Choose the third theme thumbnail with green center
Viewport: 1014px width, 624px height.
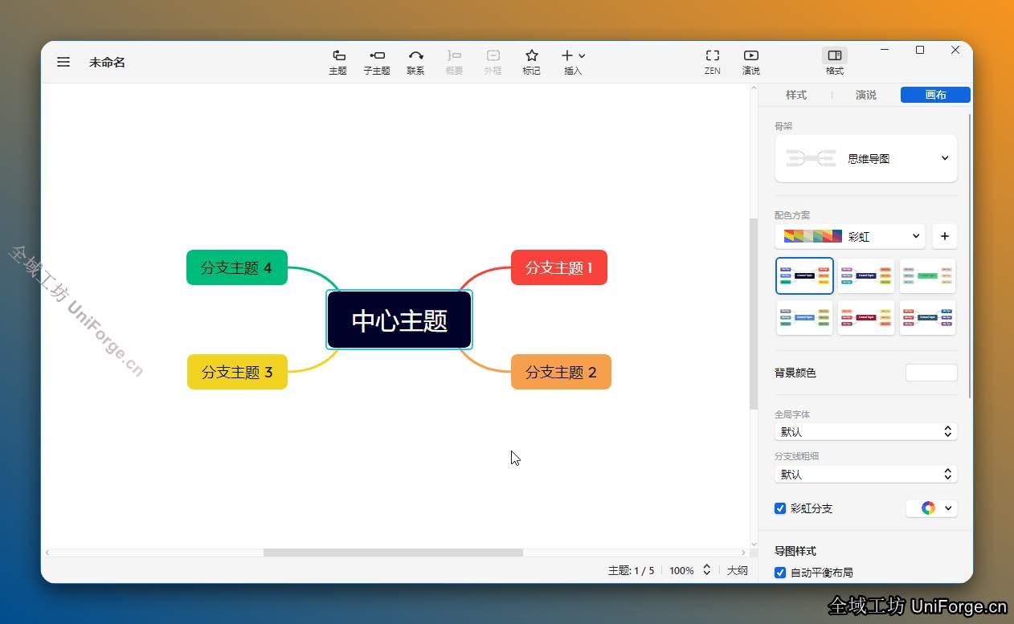(927, 275)
